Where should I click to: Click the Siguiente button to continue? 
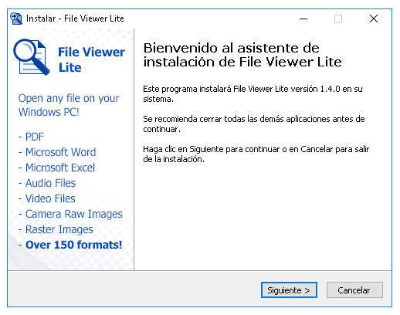click(289, 290)
